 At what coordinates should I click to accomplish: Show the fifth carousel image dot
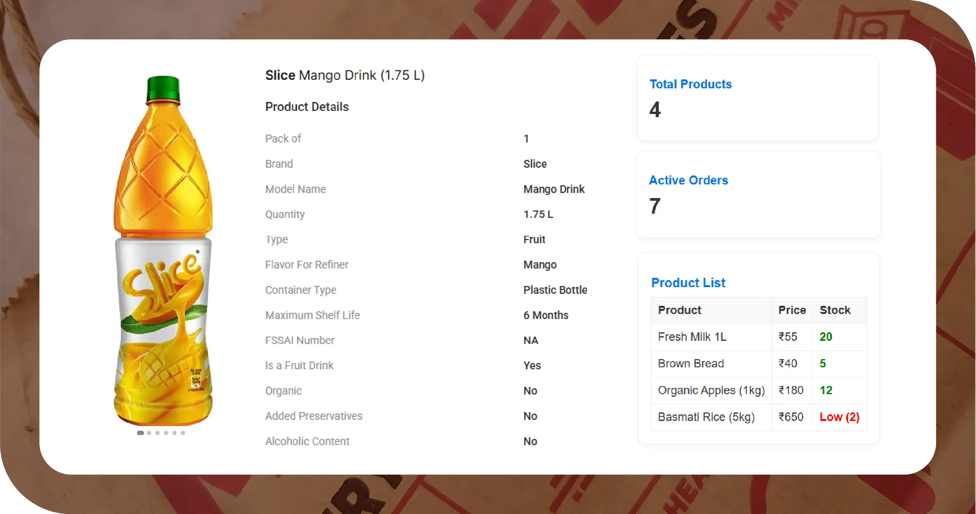pyautogui.click(x=174, y=433)
